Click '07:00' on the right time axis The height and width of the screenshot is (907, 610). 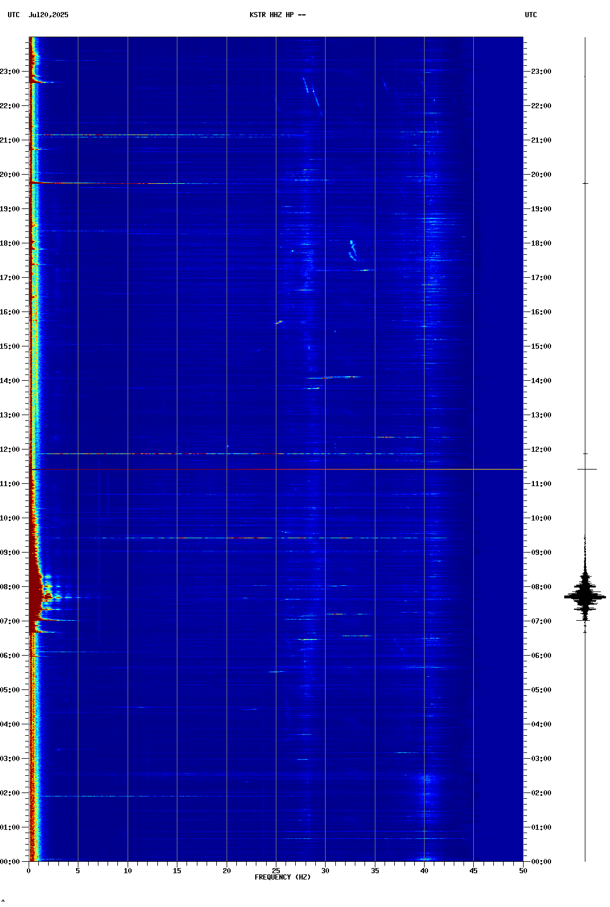pyautogui.click(x=541, y=621)
